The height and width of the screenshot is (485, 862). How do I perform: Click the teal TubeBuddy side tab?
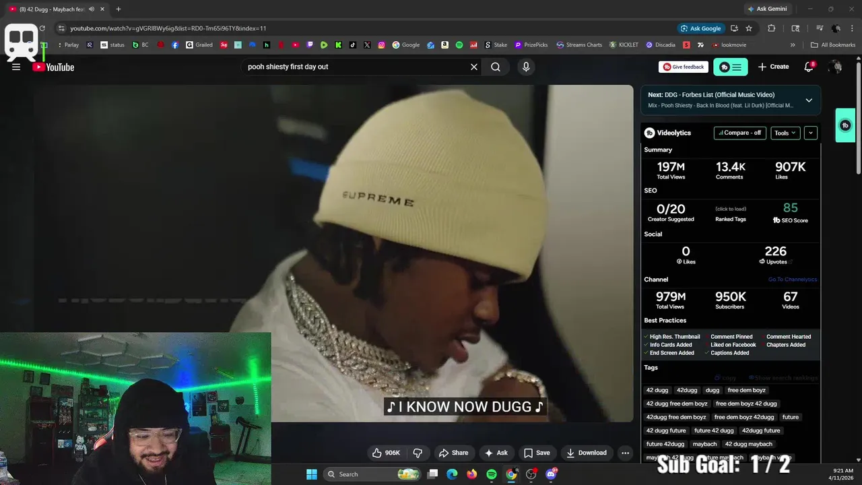845,125
